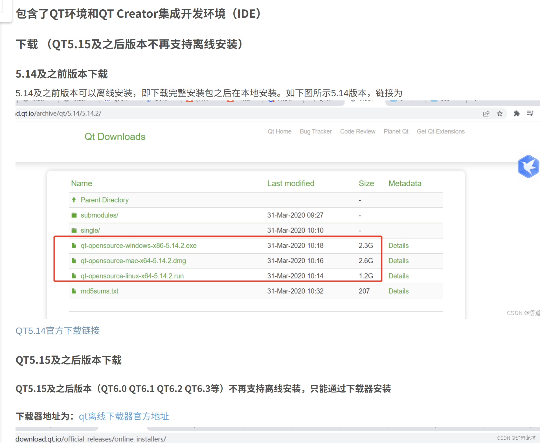Select date 31-Mar-2020 10:10

coord(295,231)
